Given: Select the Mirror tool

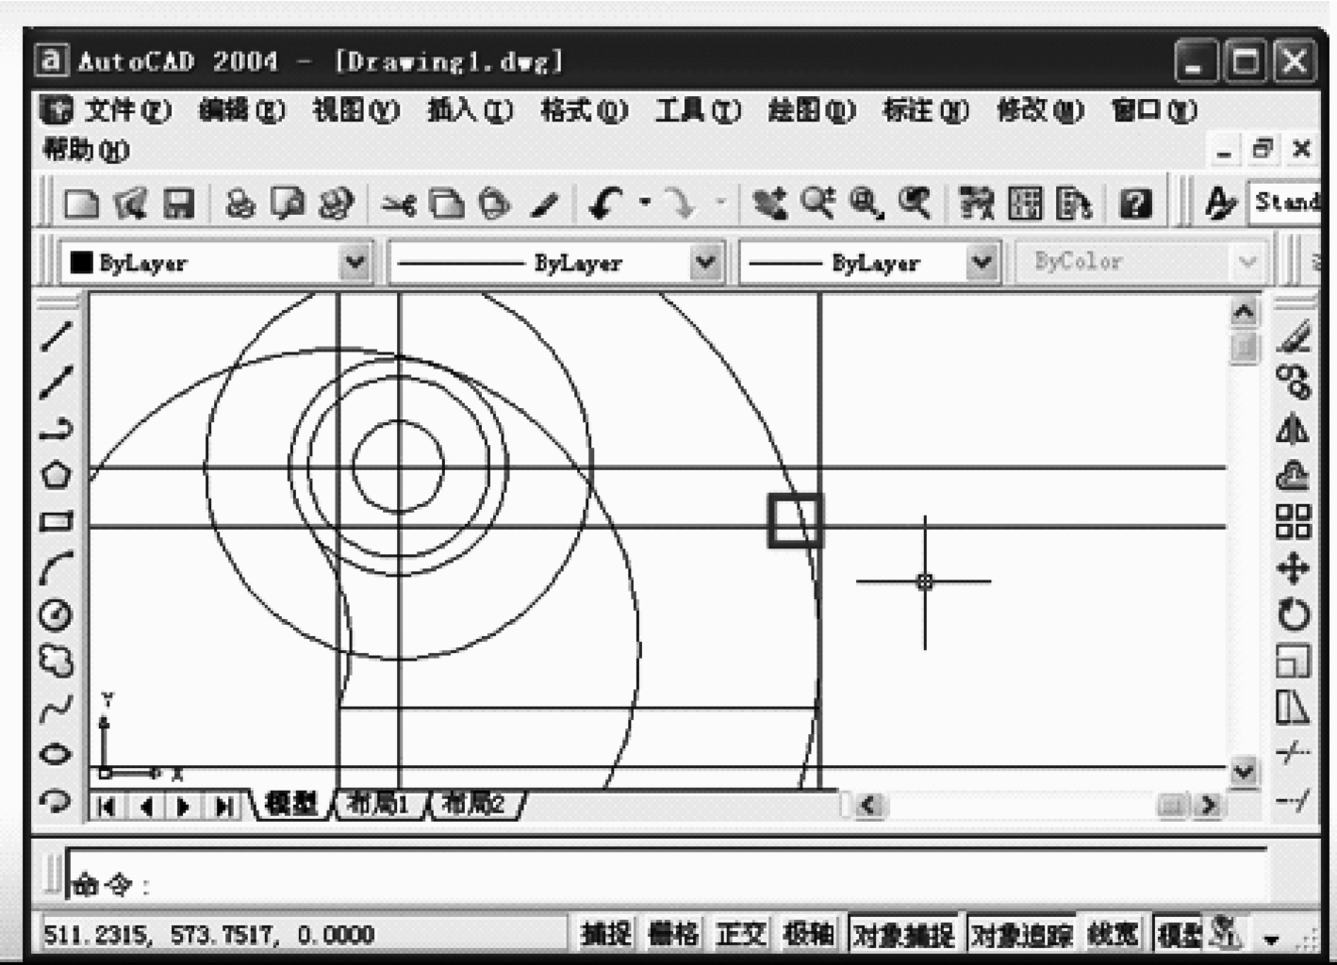Looking at the screenshot, I should click(1294, 429).
